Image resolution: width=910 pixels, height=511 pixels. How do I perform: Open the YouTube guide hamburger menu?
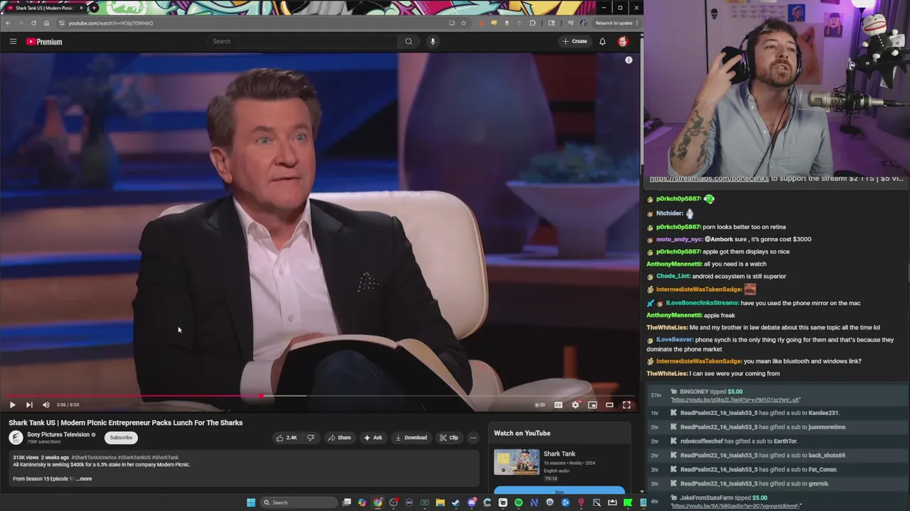point(13,42)
